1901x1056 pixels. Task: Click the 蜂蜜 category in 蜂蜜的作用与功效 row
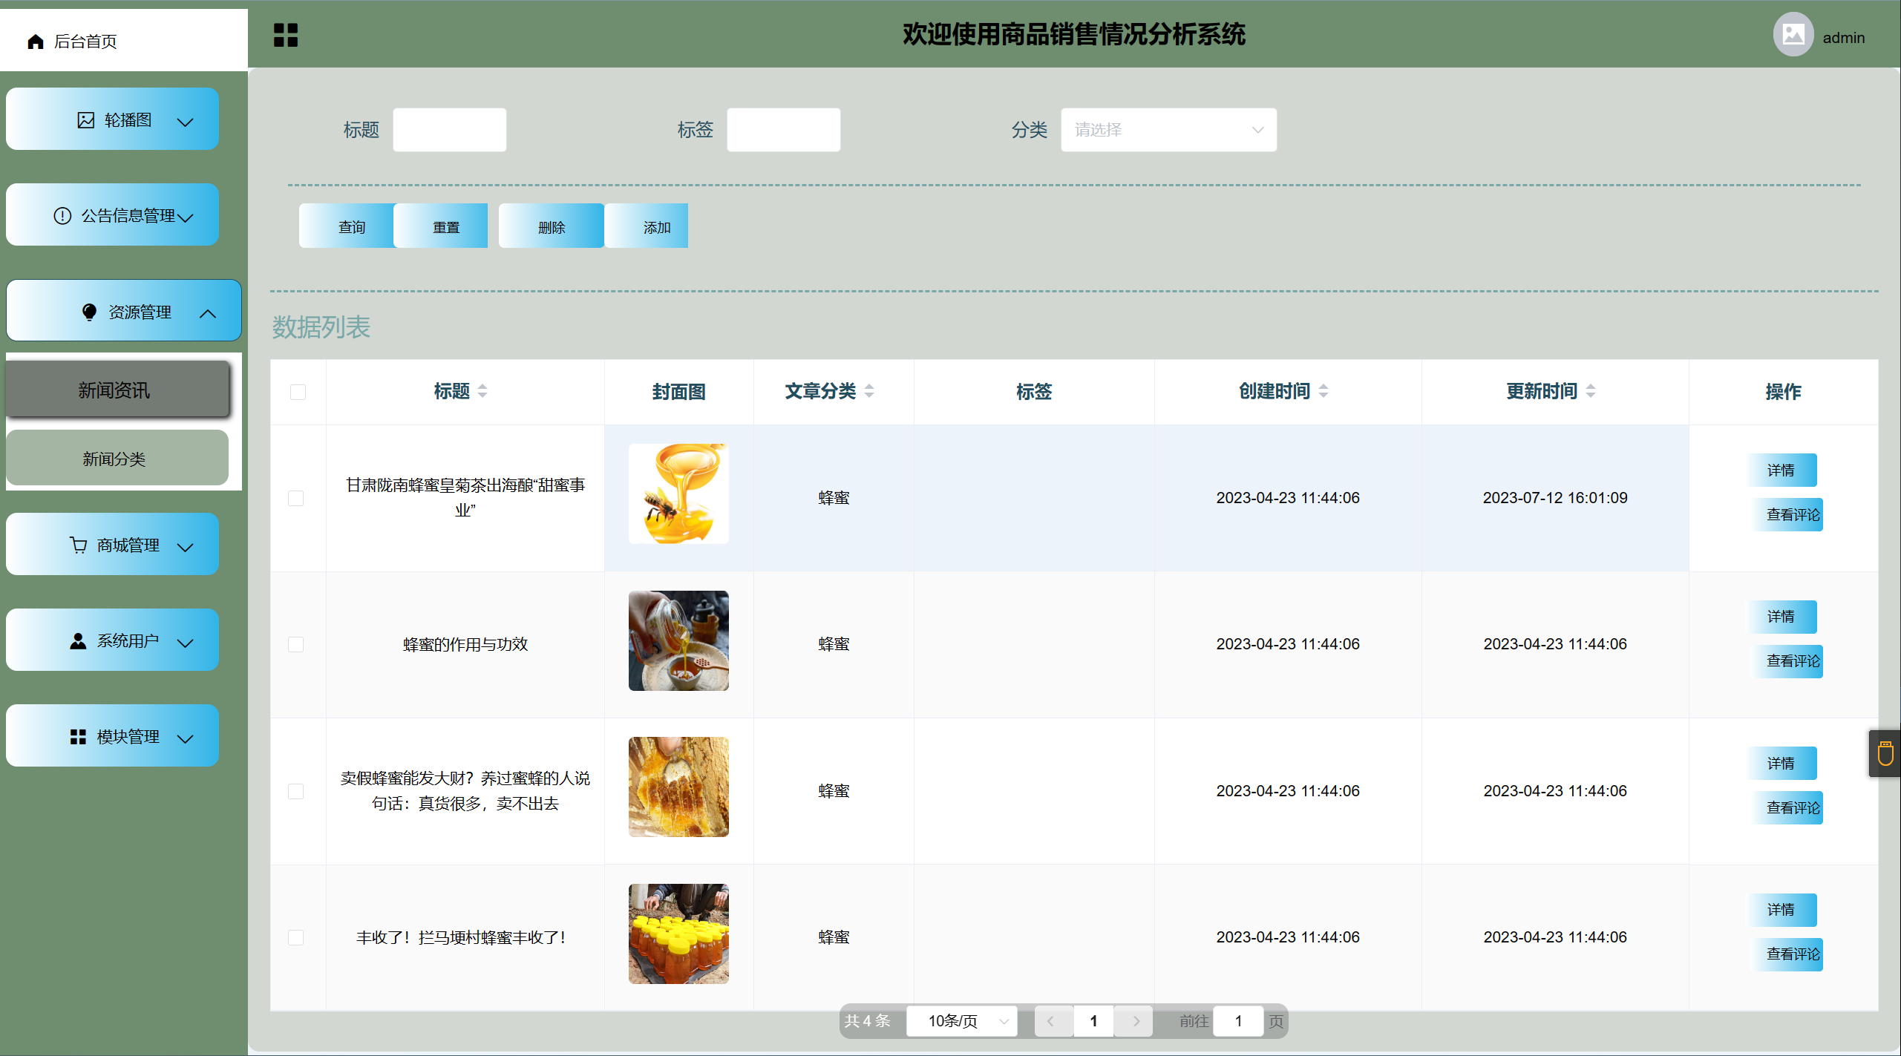coord(834,644)
